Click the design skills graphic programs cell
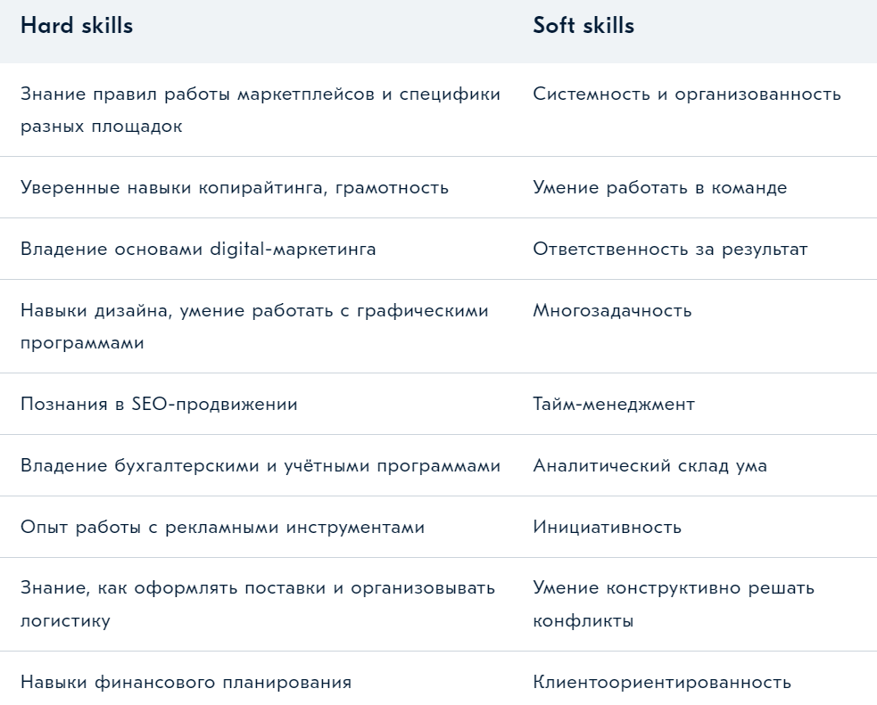 click(x=254, y=326)
